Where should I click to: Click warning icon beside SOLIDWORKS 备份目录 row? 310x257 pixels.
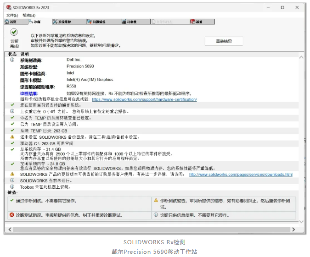pos(12,137)
